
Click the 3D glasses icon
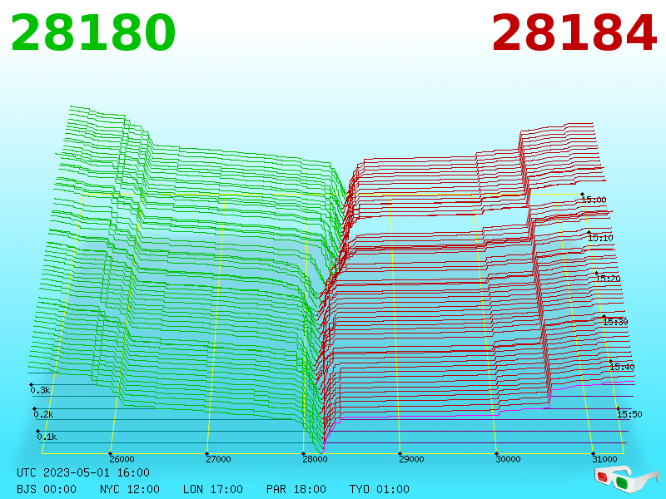pos(627,479)
